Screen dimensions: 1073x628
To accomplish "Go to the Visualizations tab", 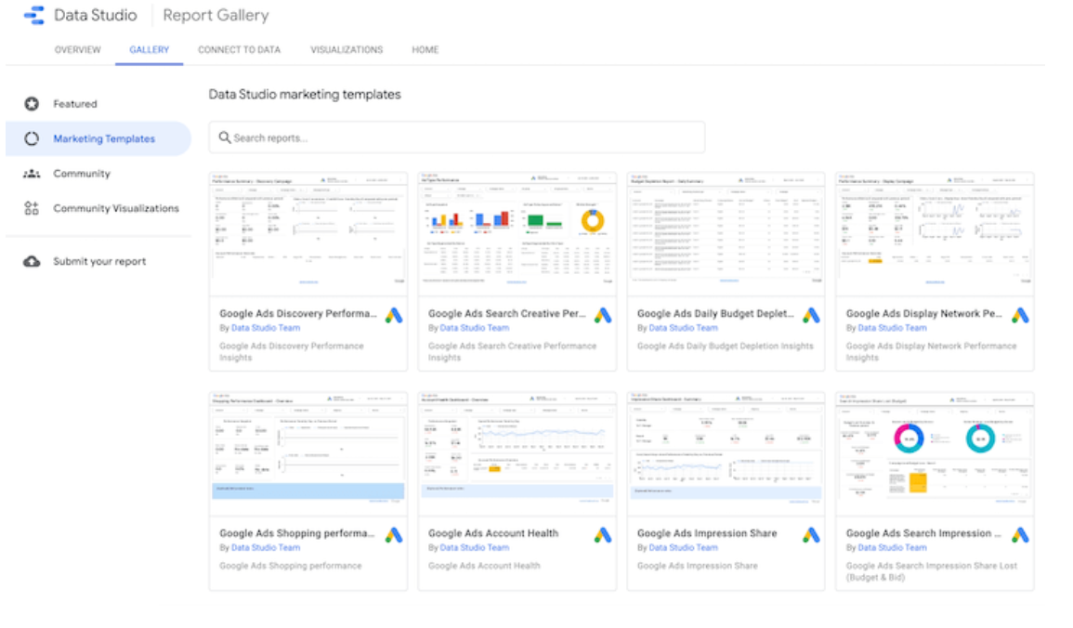I will click(x=347, y=50).
